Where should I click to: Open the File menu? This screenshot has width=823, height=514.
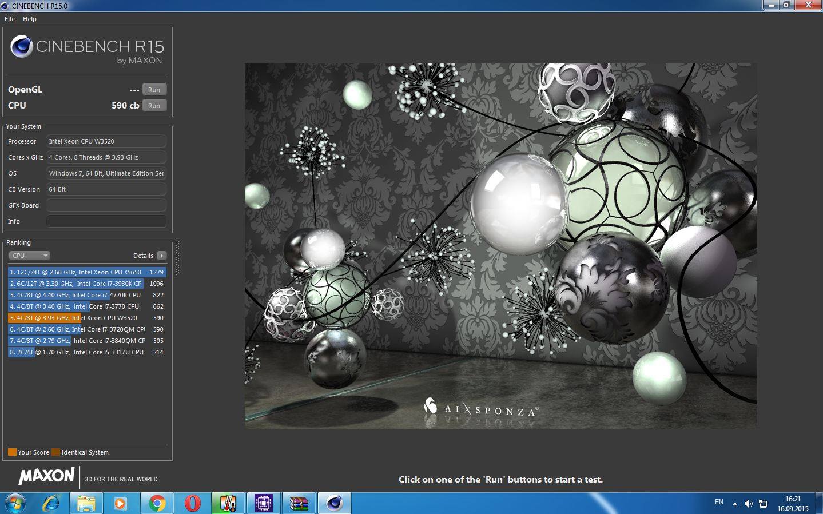[10, 19]
